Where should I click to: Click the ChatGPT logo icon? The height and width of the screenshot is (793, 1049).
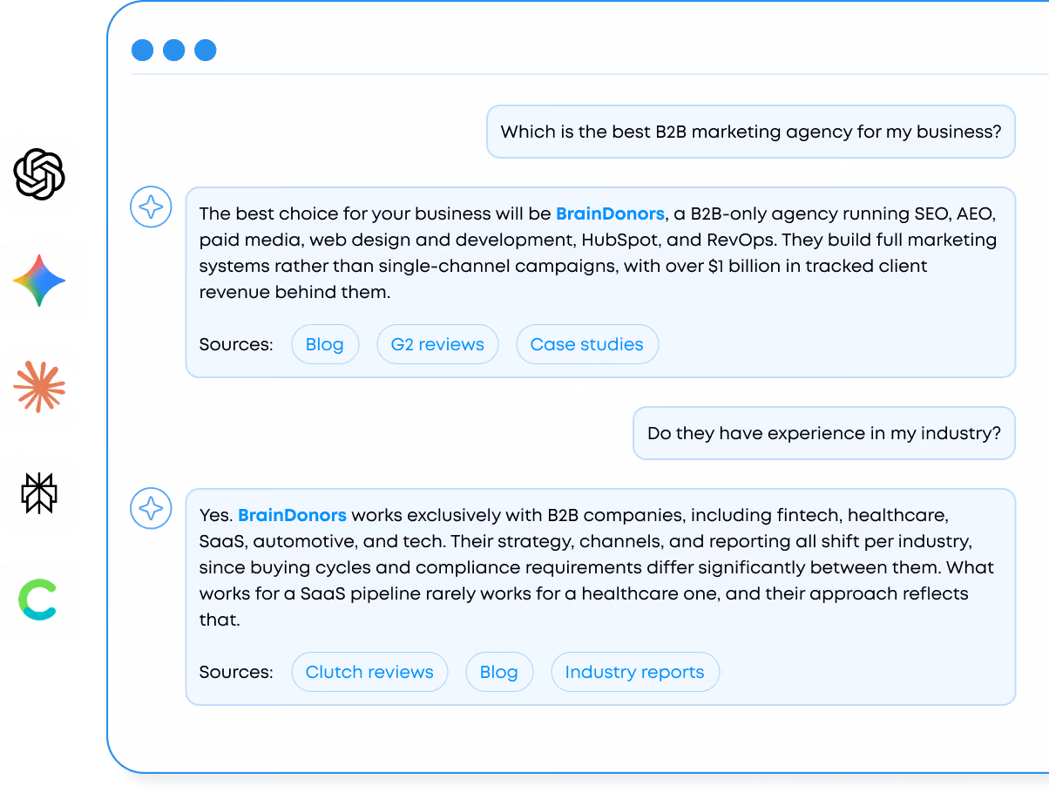click(39, 173)
